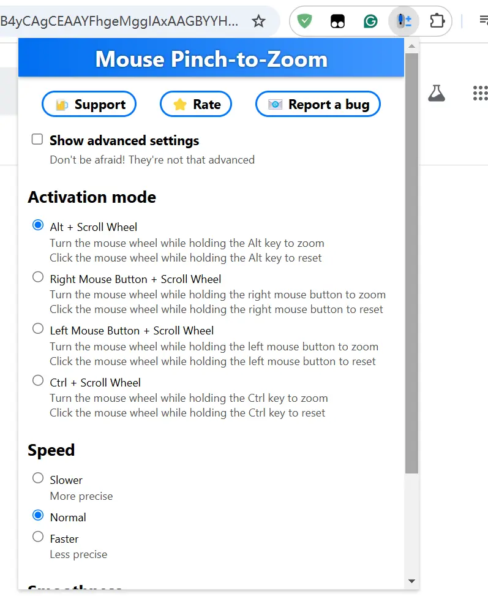
Task: Select Ctrl + Scroll Wheel activation
Action: pos(38,381)
